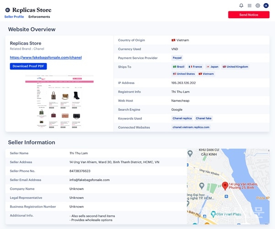Select the Brazil shipping destination tag
275x229 pixels.
(178, 67)
